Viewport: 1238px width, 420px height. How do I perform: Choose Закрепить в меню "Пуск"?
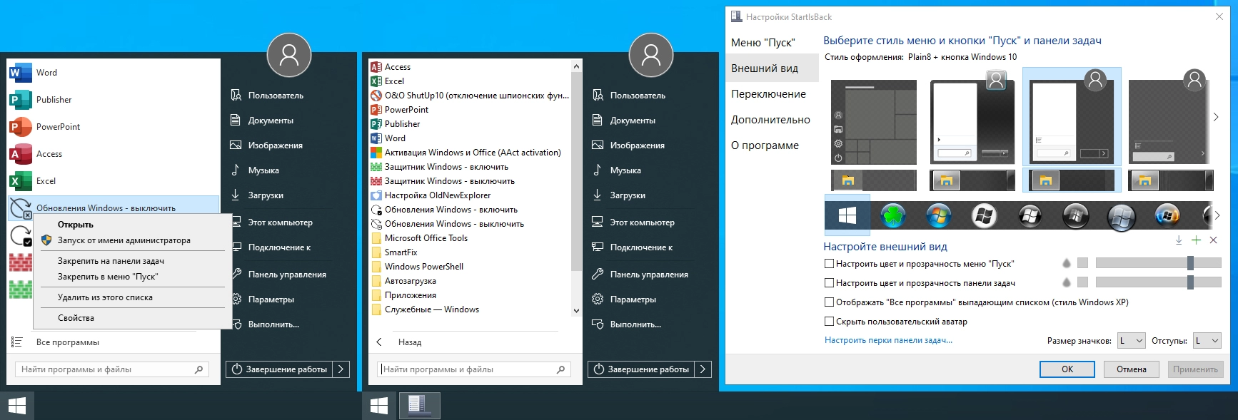(x=108, y=277)
